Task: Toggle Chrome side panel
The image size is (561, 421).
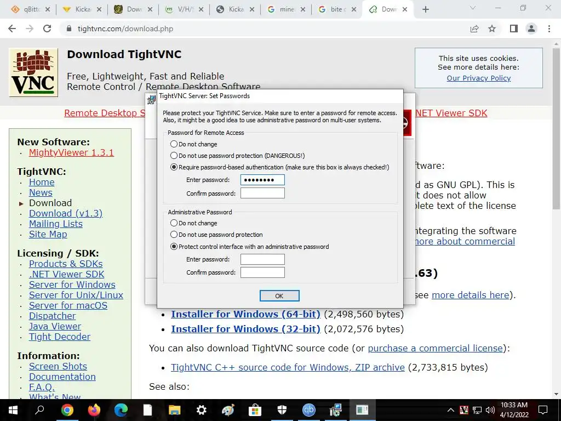Action: [x=514, y=29]
